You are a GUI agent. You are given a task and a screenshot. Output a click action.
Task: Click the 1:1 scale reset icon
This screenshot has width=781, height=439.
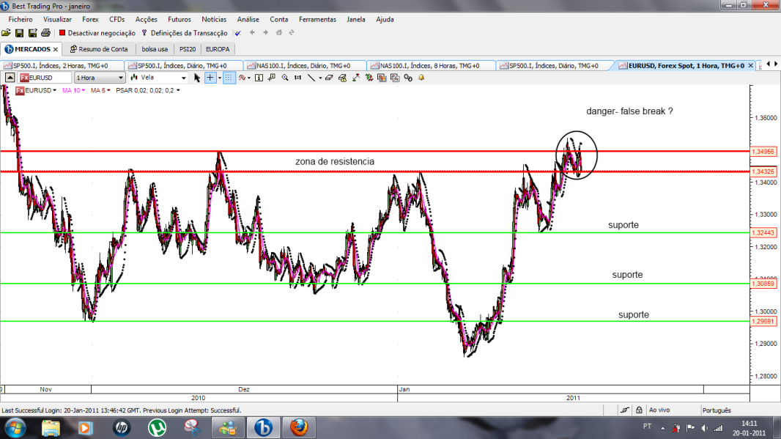(x=298, y=78)
